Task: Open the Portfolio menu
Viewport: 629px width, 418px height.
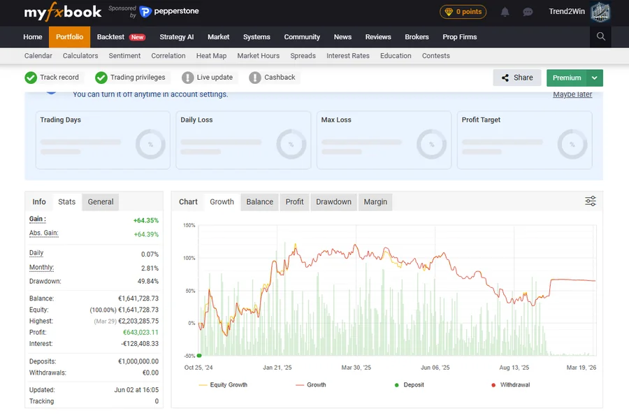Action: pyautogui.click(x=69, y=37)
